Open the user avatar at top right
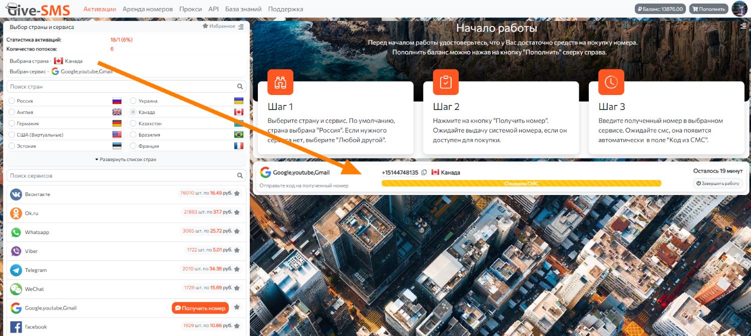Image resolution: width=751 pixels, height=336 pixels. 739,9
